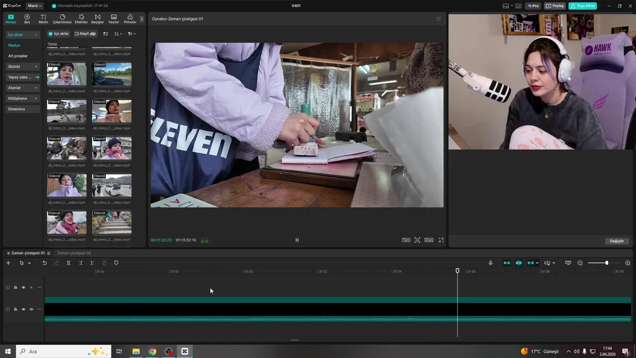Viewport: 636px width, 358px height.
Task: Expand the Kütüphane sidebar section
Action: [36, 98]
